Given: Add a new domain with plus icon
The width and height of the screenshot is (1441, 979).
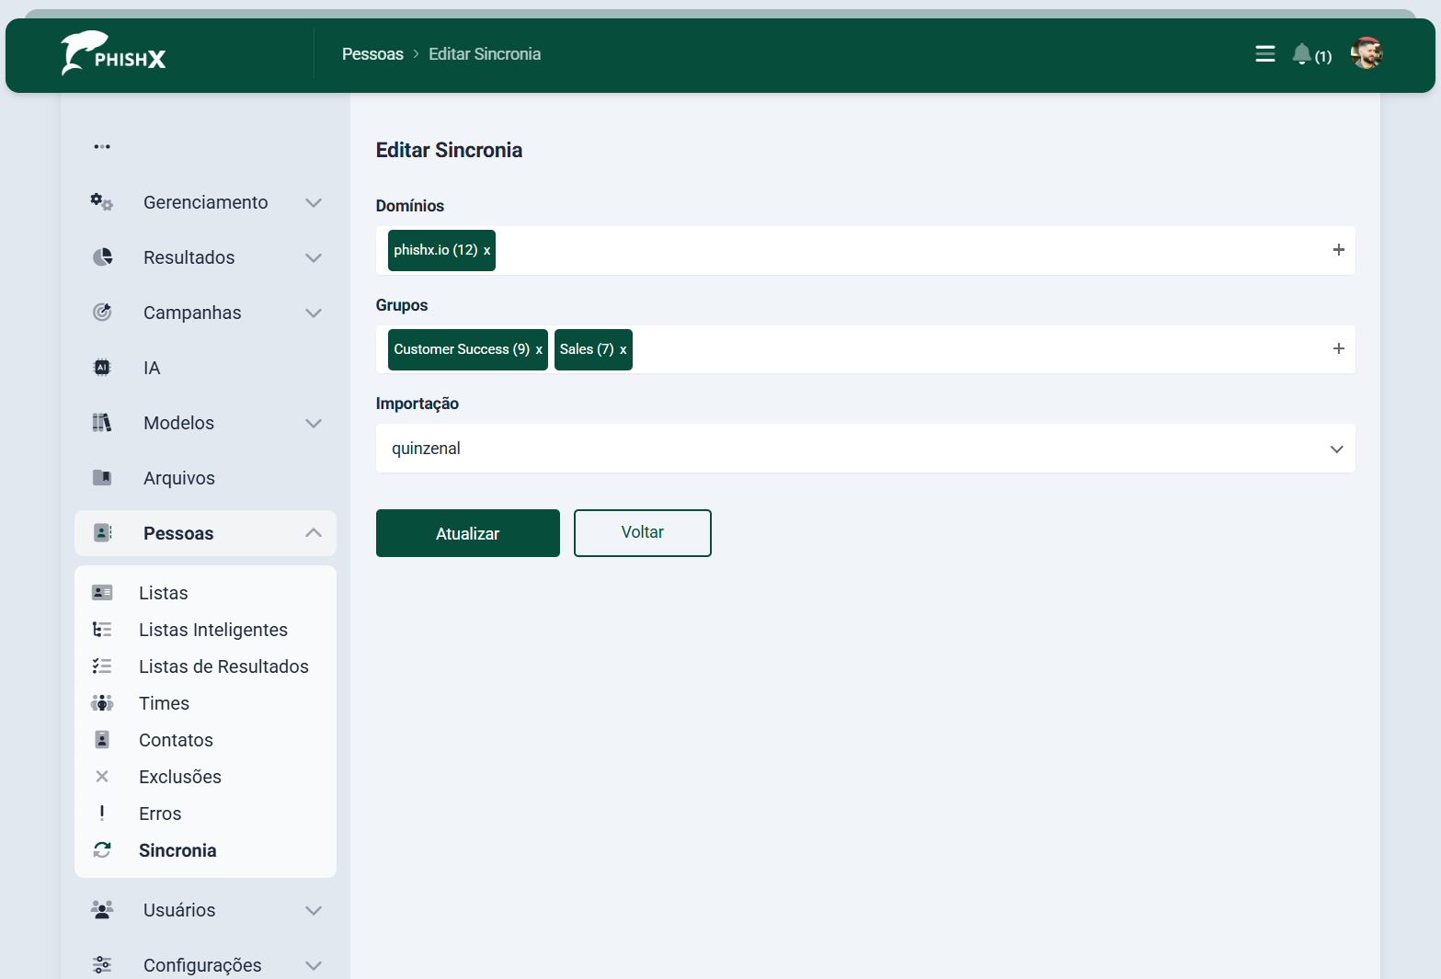Looking at the screenshot, I should (x=1338, y=250).
